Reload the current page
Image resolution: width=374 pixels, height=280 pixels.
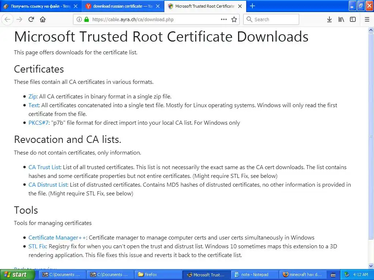[31, 19]
